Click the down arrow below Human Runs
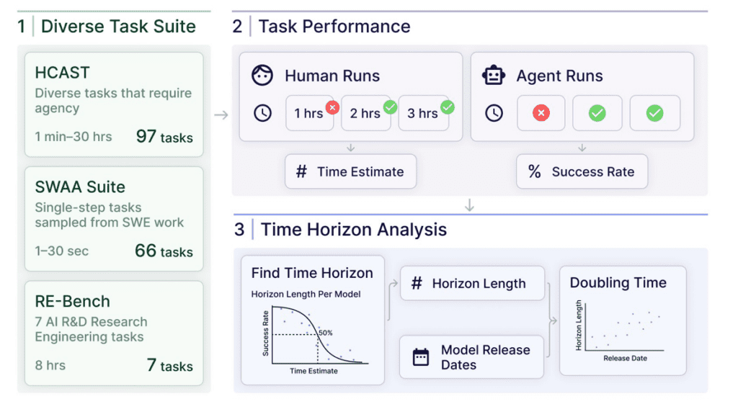This screenshot has width=738, height=404. 350,148
